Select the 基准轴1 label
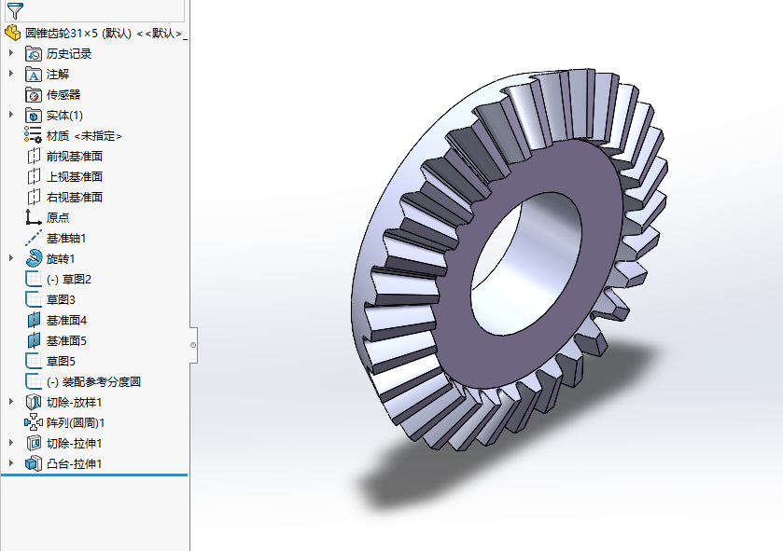This screenshot has width=783, height=551. (x=66, y=239)
